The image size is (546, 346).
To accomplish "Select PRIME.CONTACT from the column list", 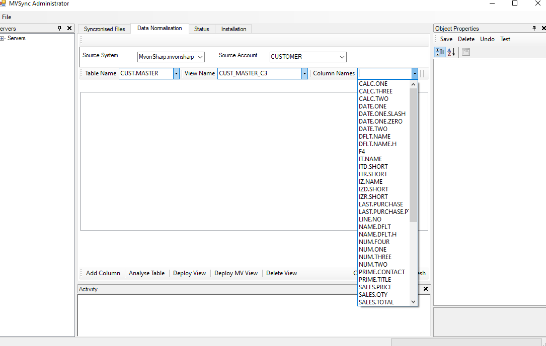I will pyautogui.click(x=384, y=272).
